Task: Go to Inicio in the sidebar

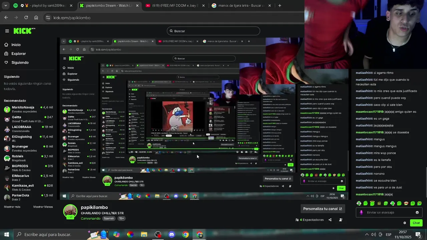Action: click(x=16, y=45)
